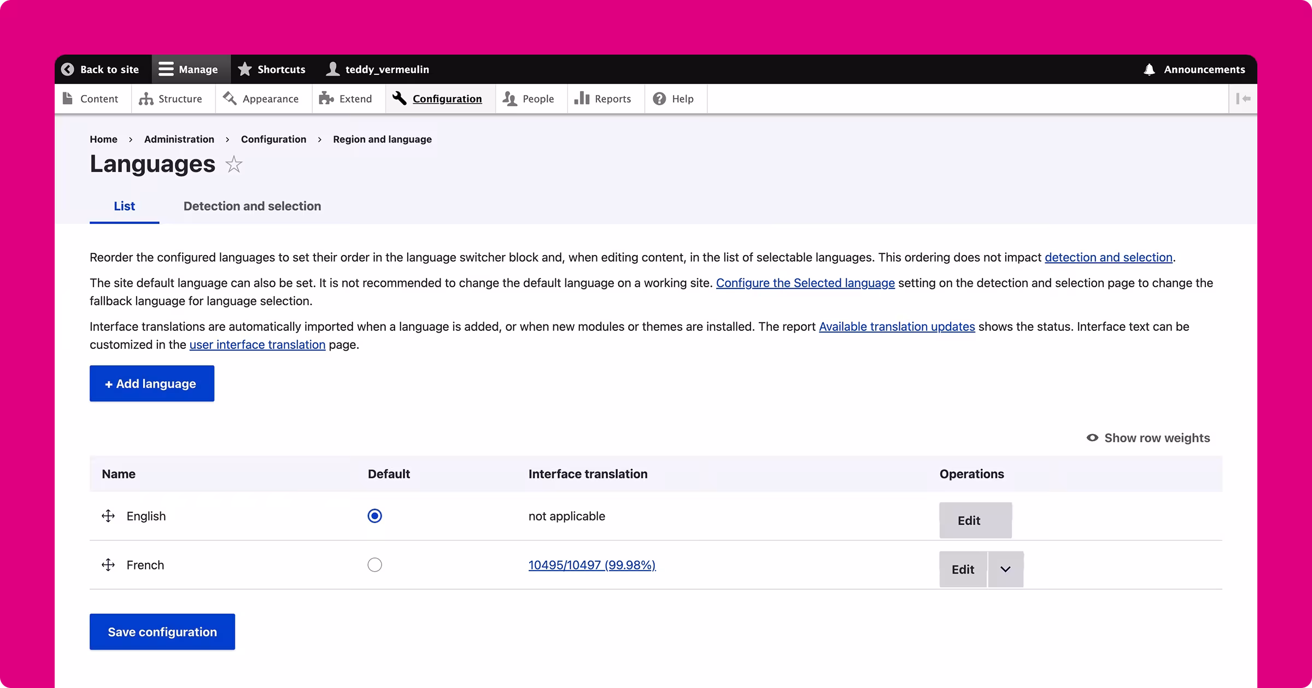Image resolution: width=1312 pixels, height=688 pixels.
Task: Click the Announcements bell icon
Action: (x=1150, y=69)
